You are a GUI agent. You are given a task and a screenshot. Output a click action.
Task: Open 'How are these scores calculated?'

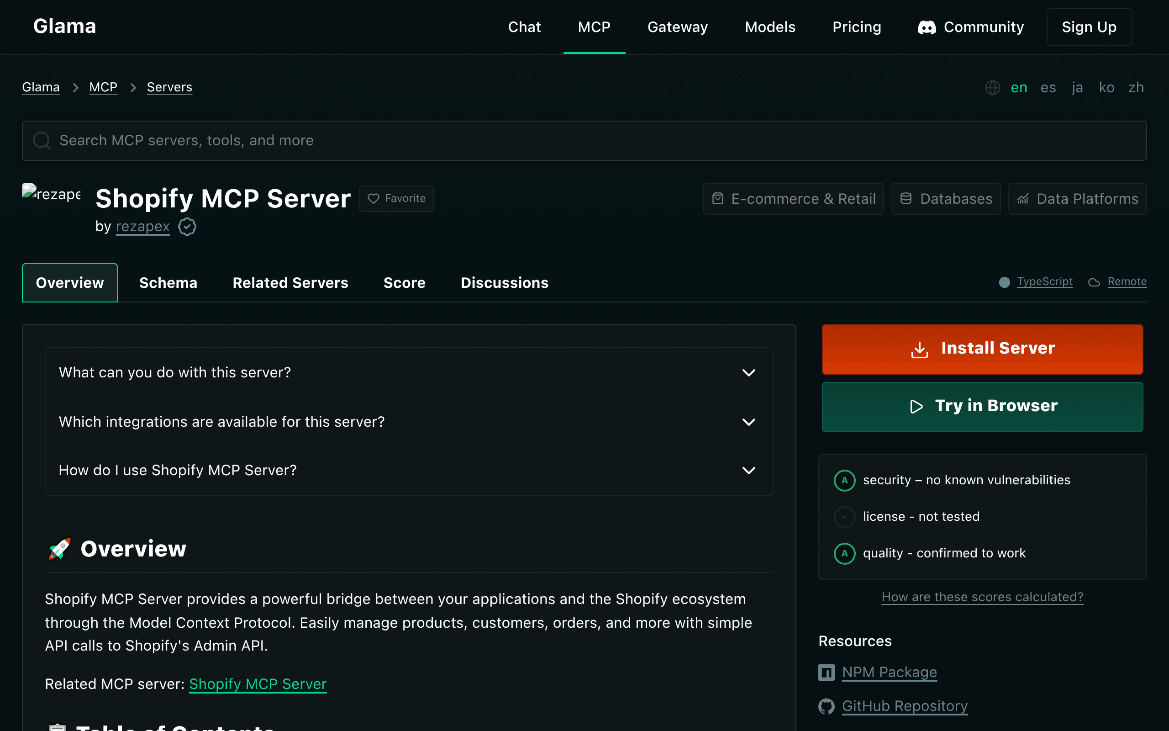[982, 597]
